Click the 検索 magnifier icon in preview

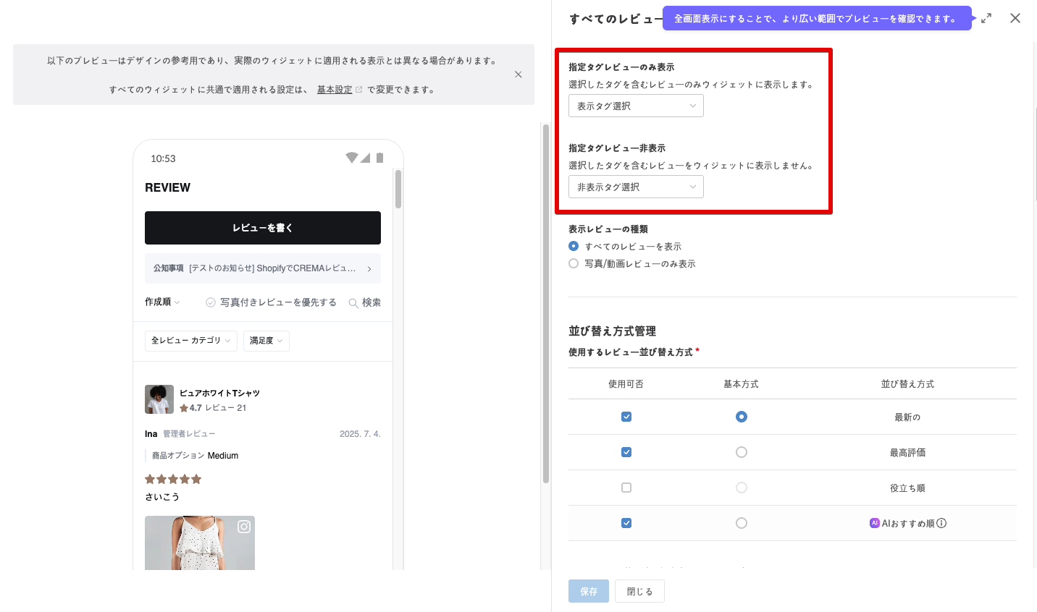pyautogui.click(x=353, y=303)
